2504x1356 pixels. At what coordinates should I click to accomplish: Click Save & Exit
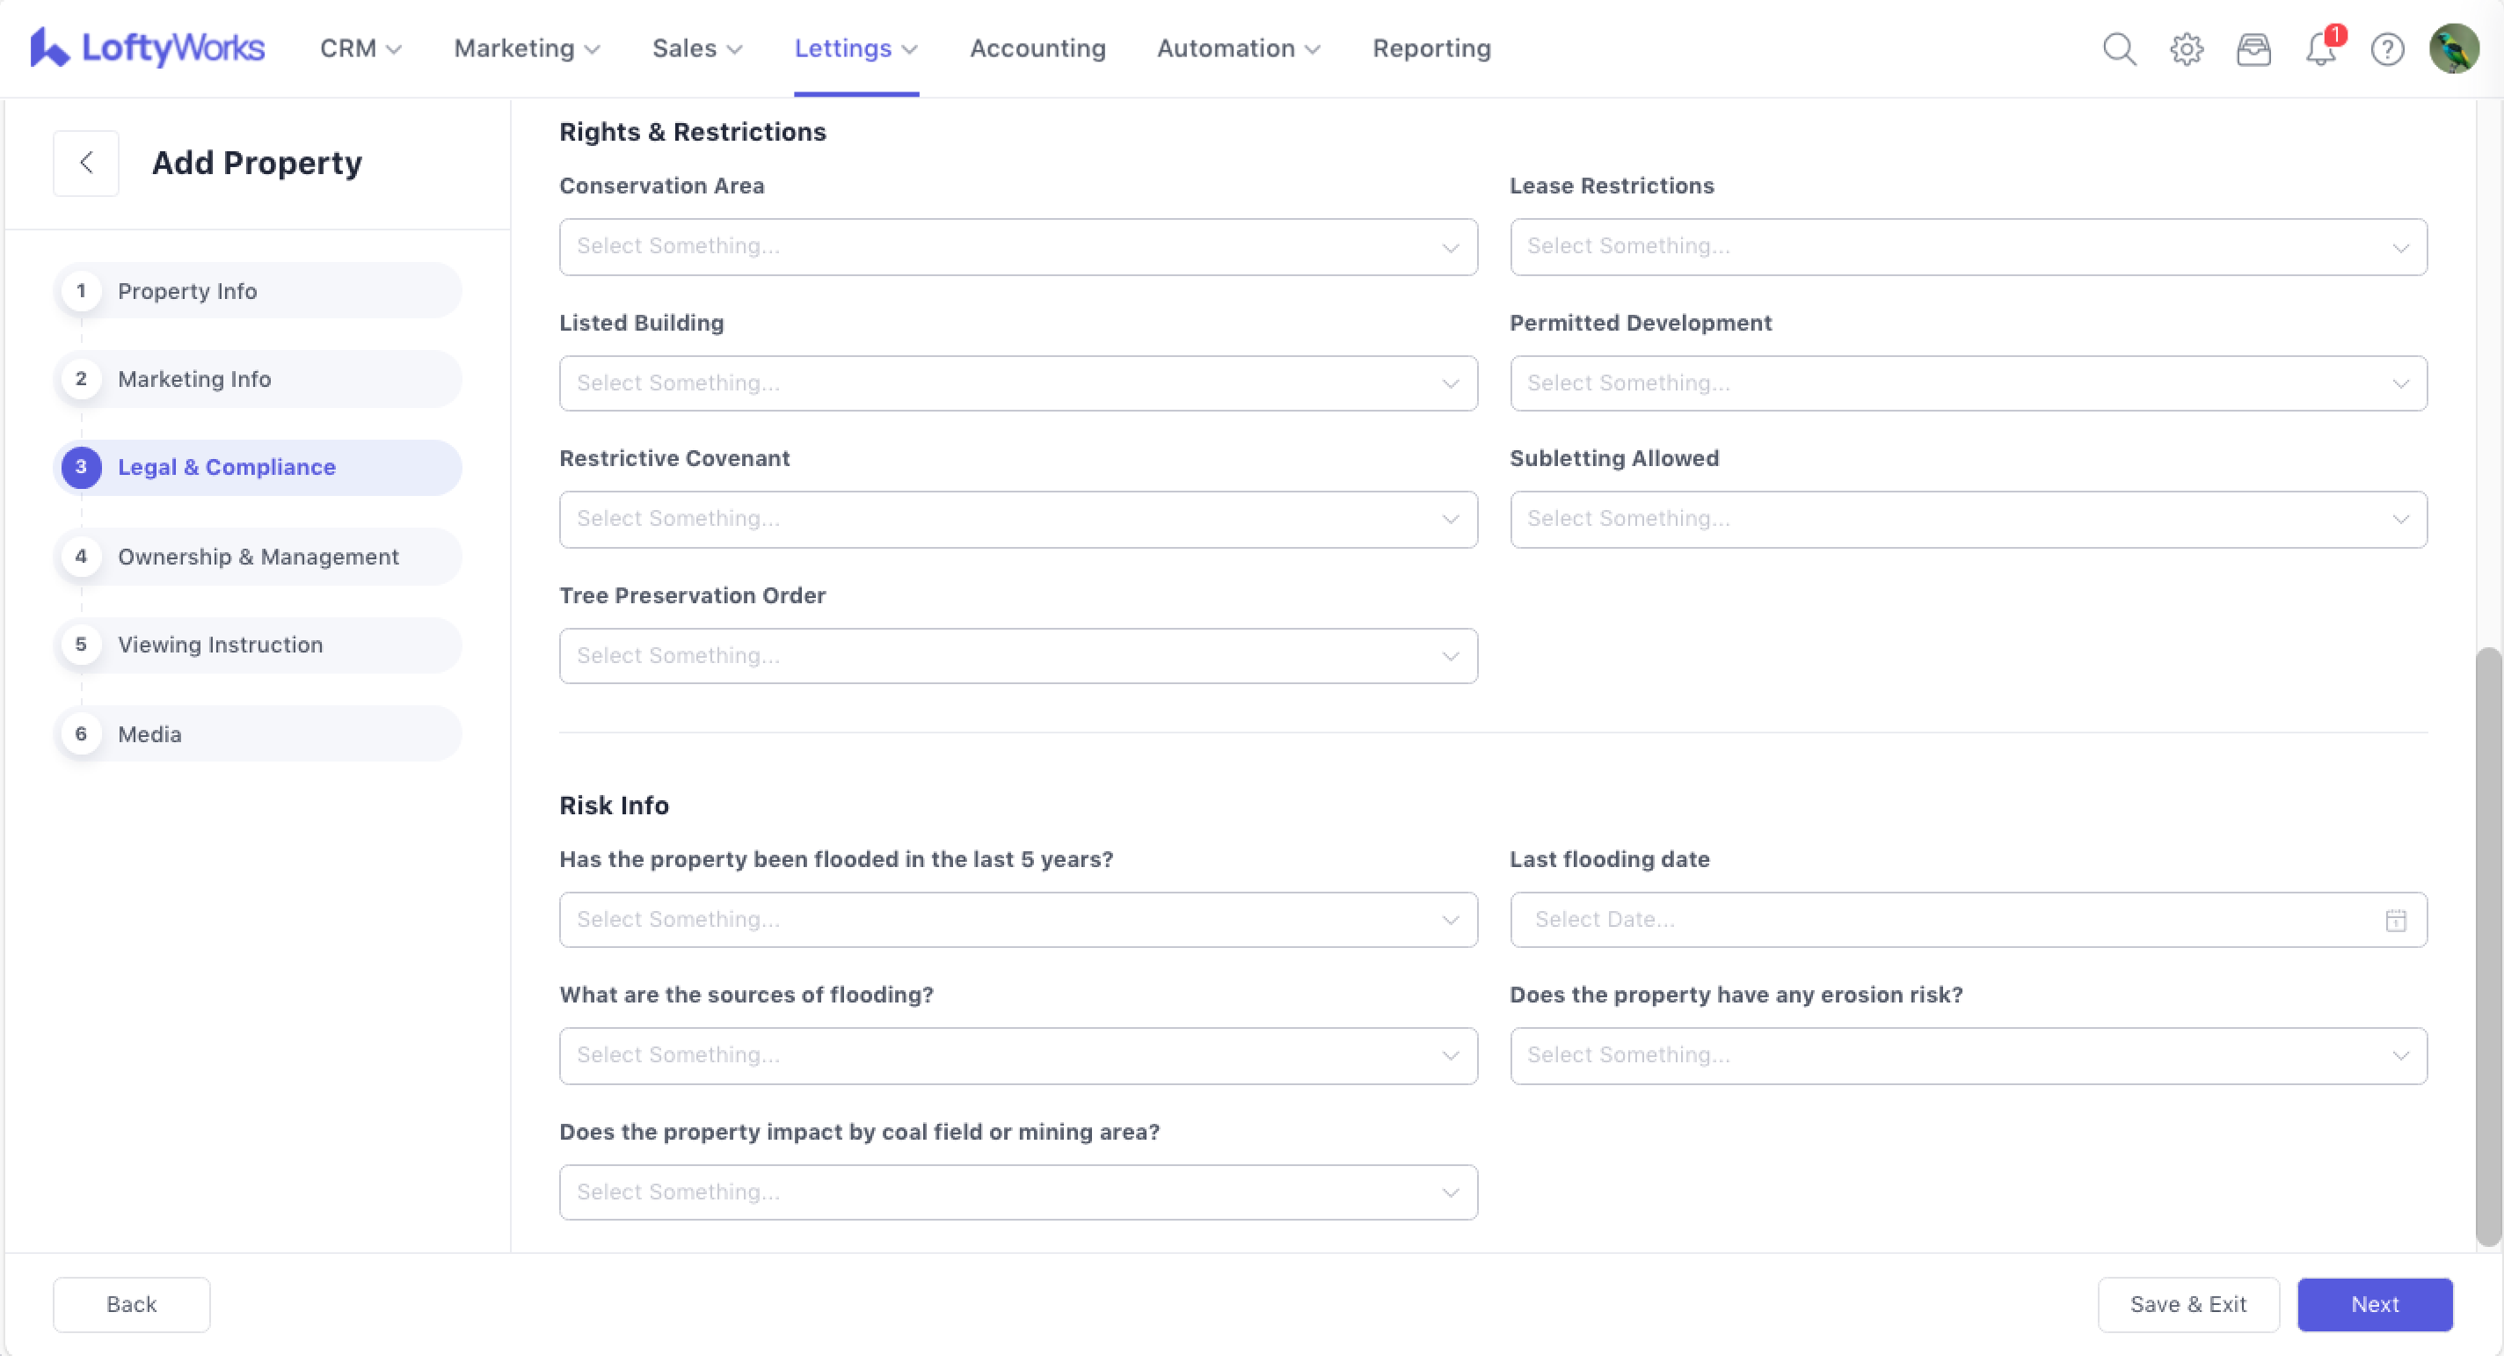2187,1304
